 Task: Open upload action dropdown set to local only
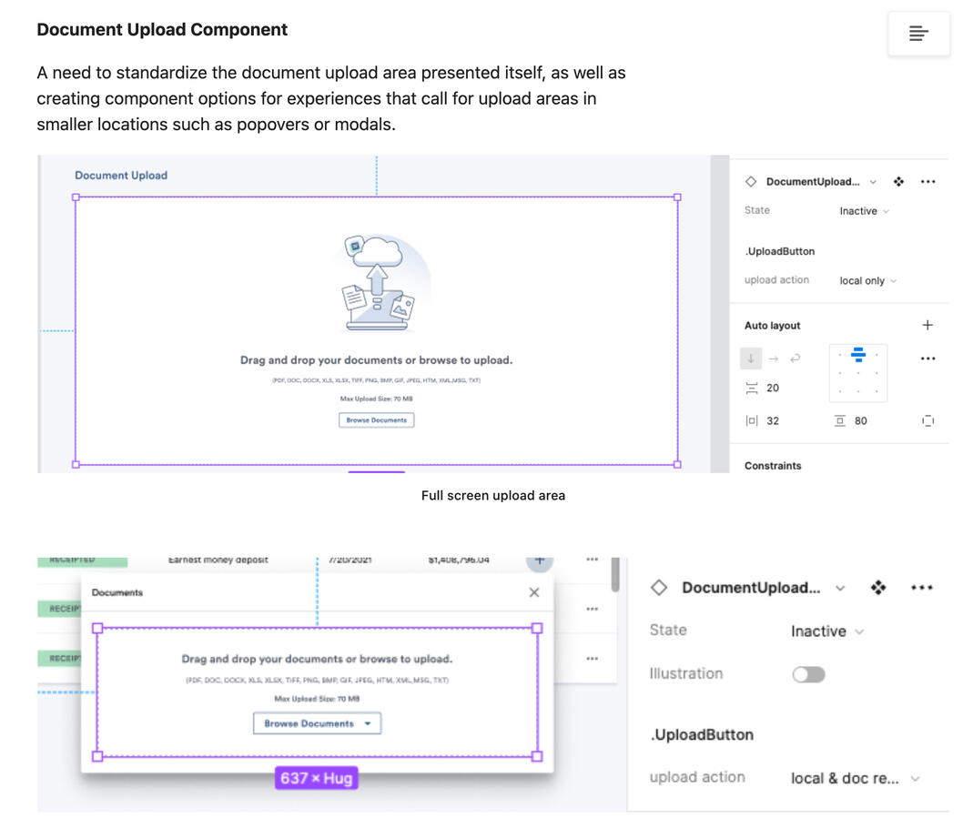[x=867, y=281]
